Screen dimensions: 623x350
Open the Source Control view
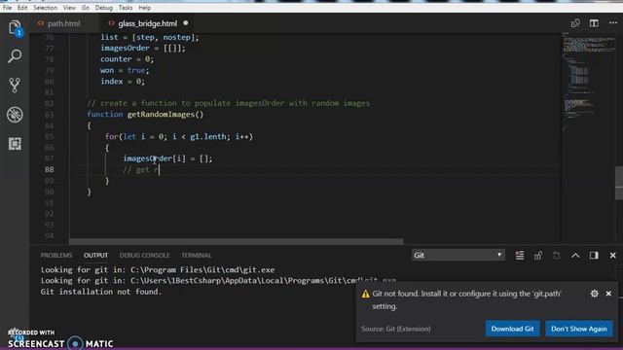coord(15,86)
